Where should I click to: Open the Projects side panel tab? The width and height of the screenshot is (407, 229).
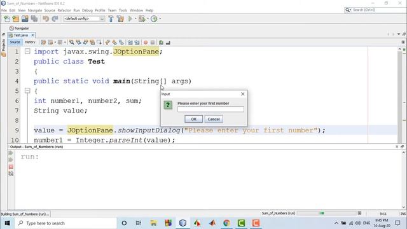click(x=3, y=48)
